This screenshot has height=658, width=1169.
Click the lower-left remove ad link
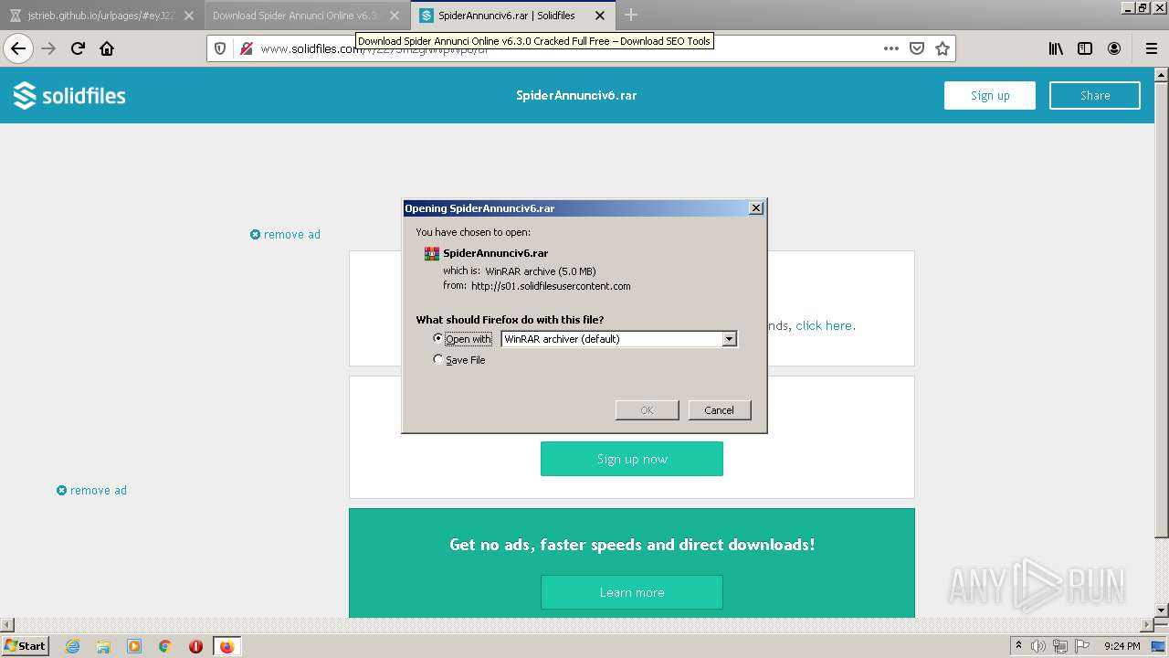91,491
